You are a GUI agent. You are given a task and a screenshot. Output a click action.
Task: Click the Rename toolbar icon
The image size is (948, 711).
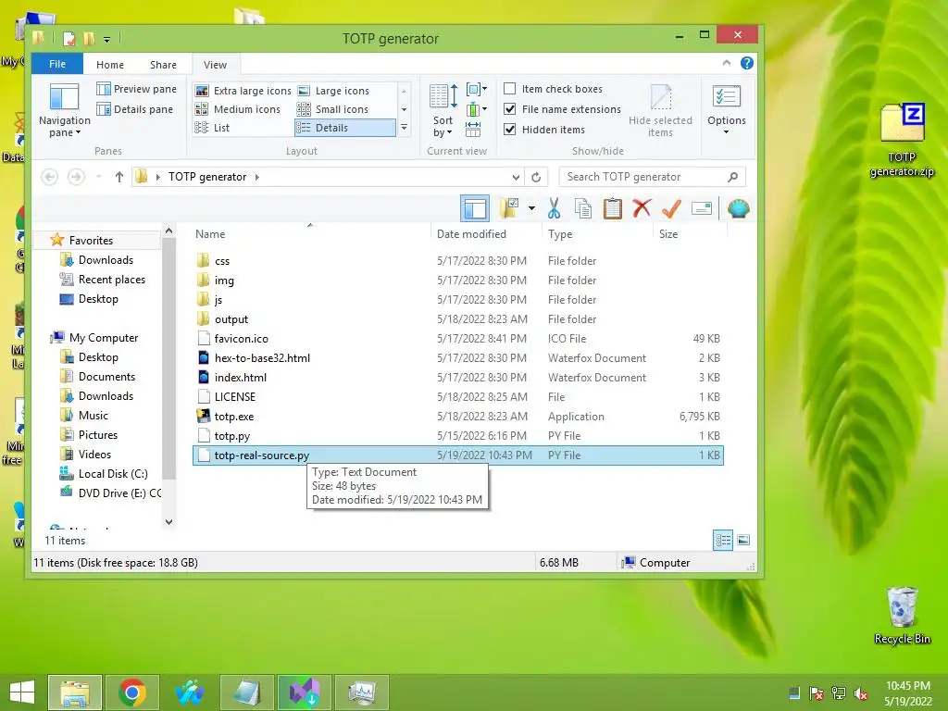point(702,208)
